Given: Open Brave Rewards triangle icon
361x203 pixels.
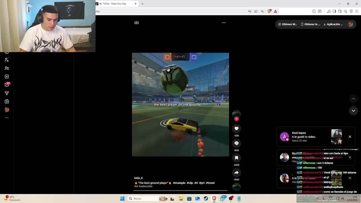Looking at the screenshot, I should coord(275,11).
